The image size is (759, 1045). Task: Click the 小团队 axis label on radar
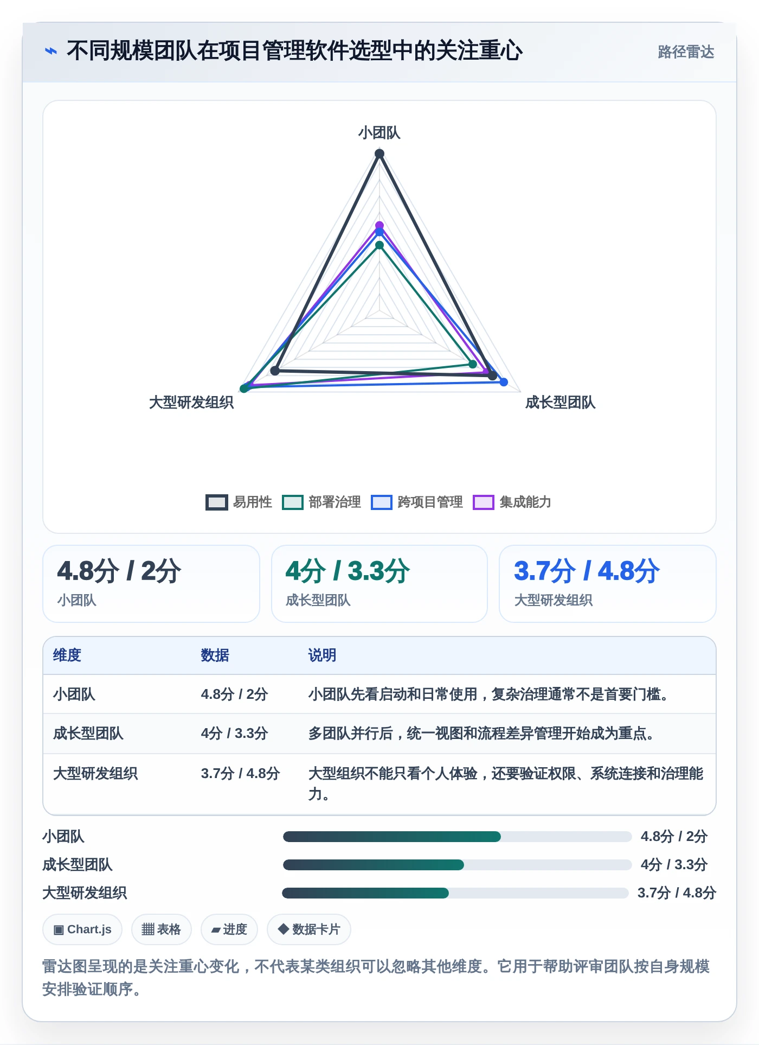pyautogui.click(x=379, y=132)
